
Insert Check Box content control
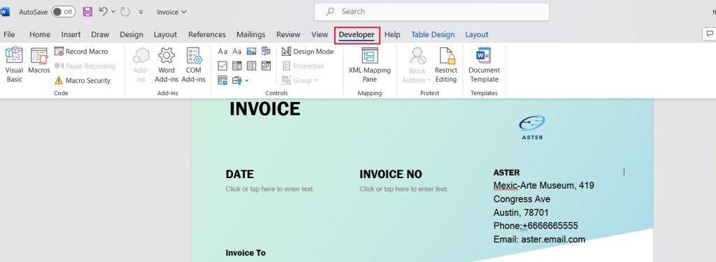tap(222, 66)
